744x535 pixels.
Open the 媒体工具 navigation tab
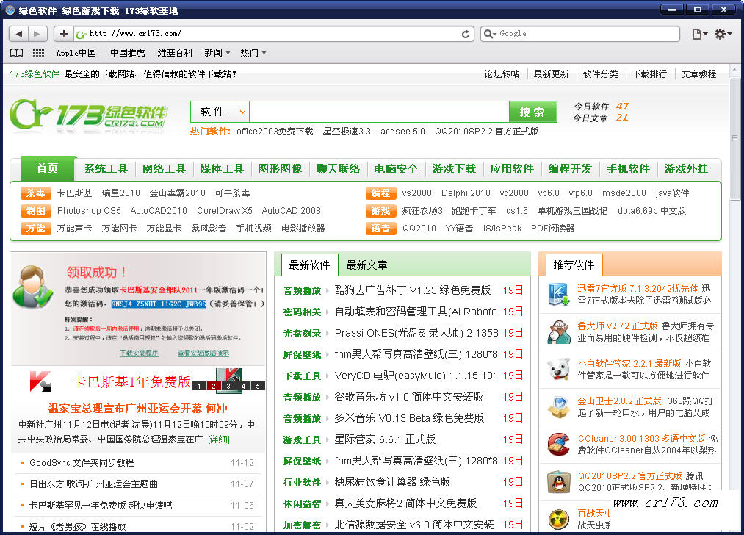[222, 168]
